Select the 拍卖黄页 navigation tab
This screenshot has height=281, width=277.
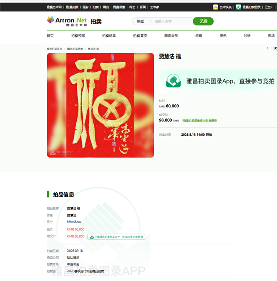[140, 36]
